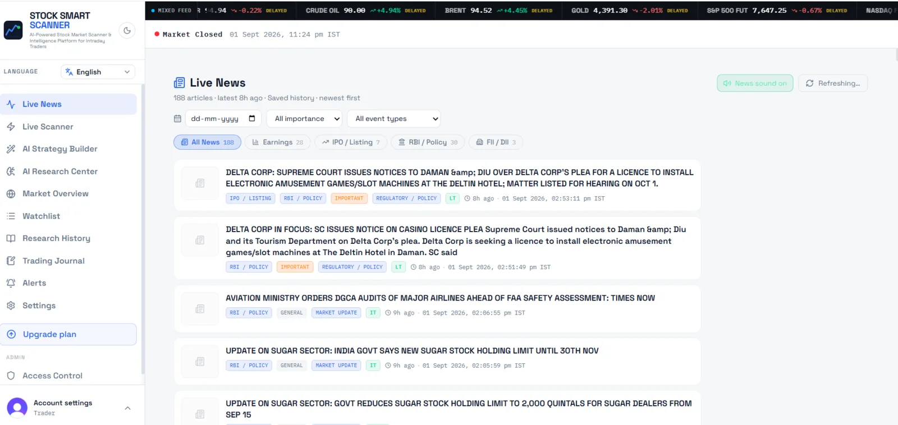This screenshot has height=425, width=898.
Task: Click GOLD 4,391.30 ticker item
Action: point(630,10)
